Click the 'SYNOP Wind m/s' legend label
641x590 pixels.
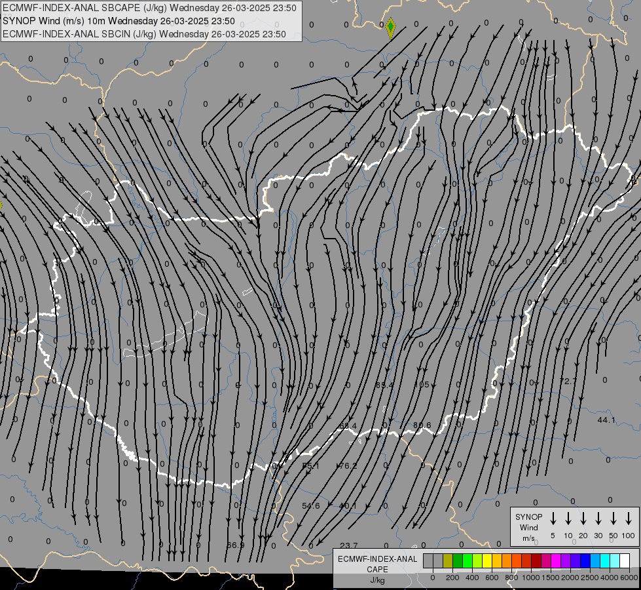[x=528, y=527]
